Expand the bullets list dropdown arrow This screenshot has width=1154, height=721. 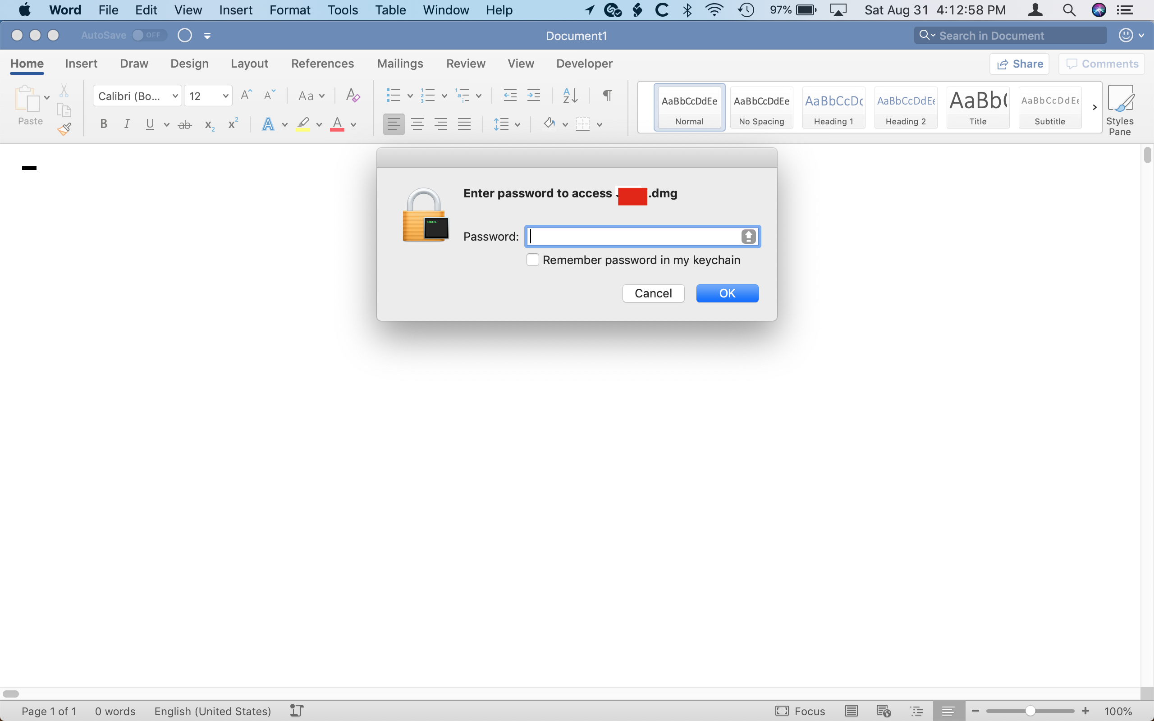(x=410, y=96)
